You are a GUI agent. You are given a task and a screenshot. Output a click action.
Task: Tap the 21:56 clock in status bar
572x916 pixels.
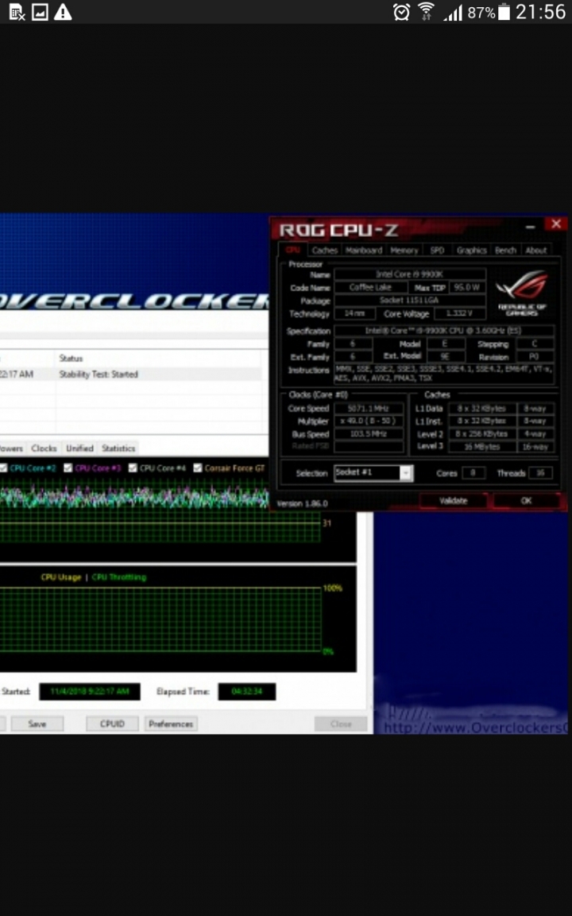click(540, 12)
